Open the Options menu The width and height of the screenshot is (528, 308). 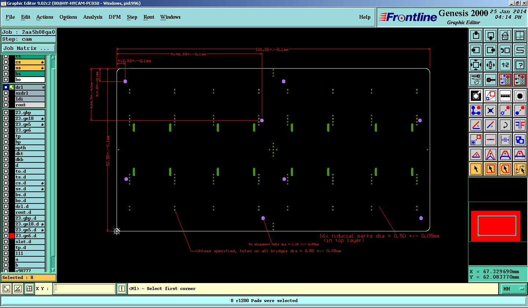68,17
